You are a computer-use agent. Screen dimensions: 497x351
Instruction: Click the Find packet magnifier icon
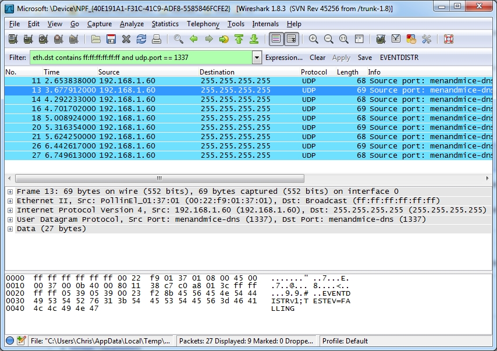click(x=179, y=39)
